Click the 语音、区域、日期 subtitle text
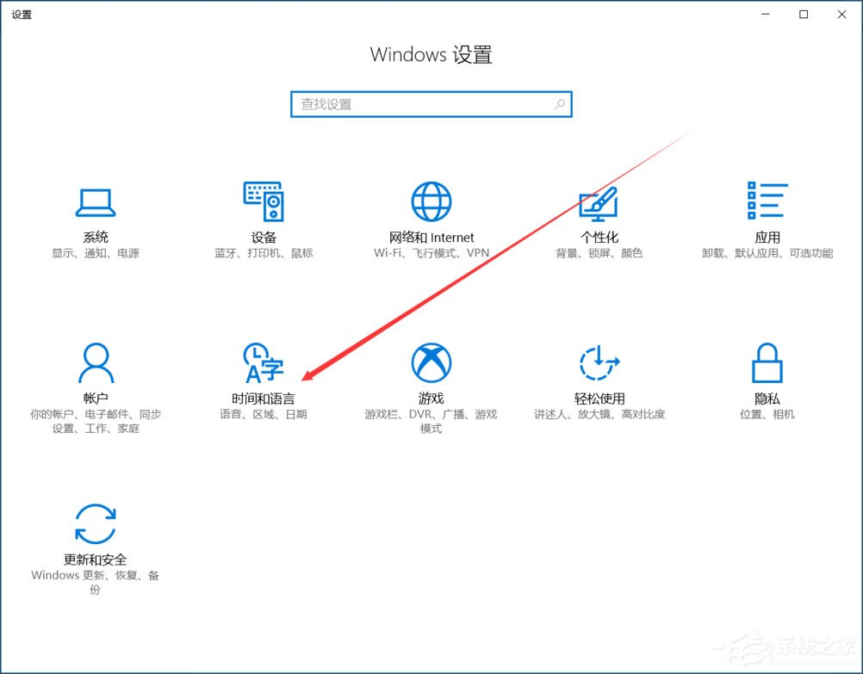The width and height of the screenshot is (863, 674). (x=263, y=414)
